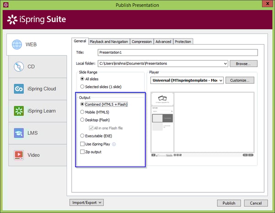The height and width of the screenshot is (213, 275).
Task: Click the iSpring Cloud label
Action: tap(42, 89)
